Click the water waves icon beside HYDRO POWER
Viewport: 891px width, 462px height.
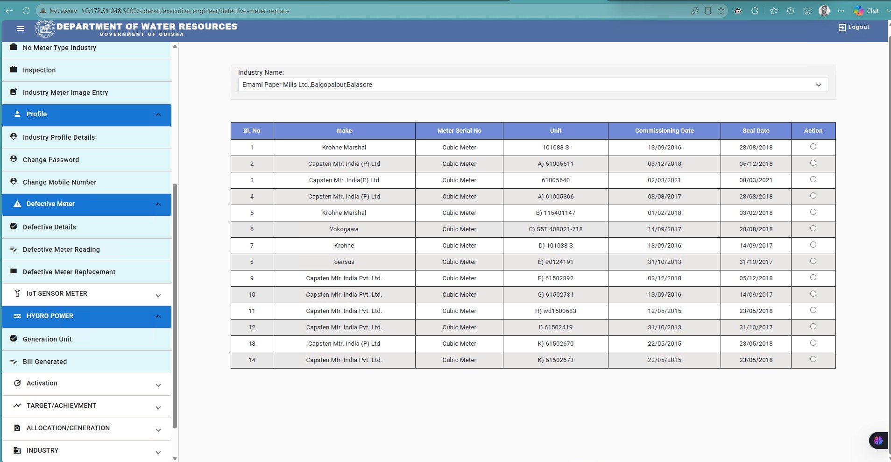[x=17, y=316]
